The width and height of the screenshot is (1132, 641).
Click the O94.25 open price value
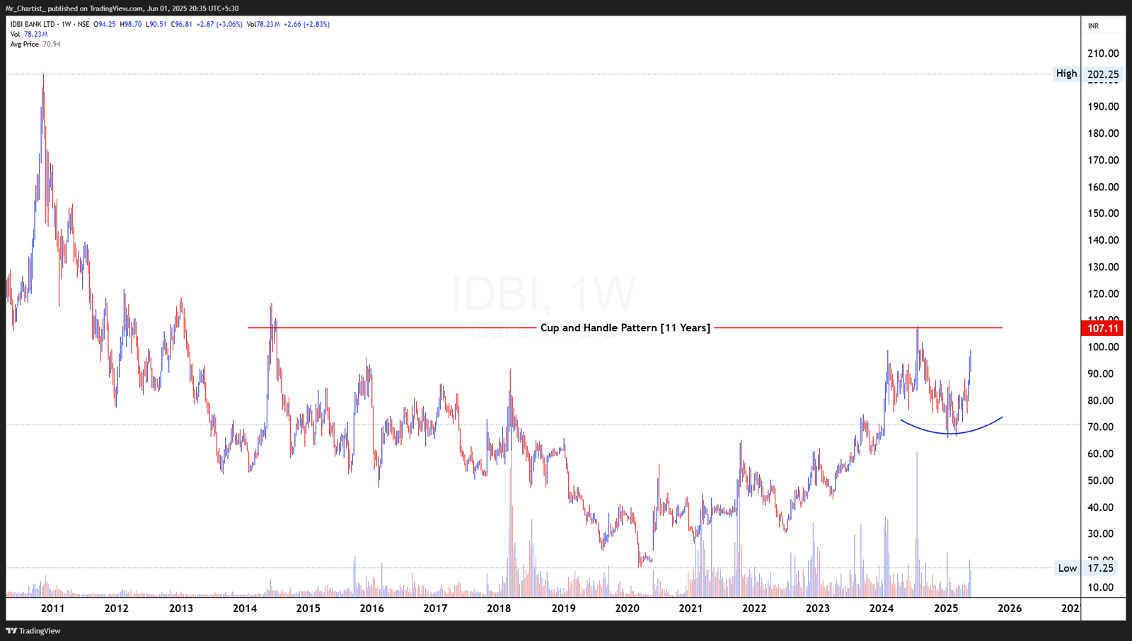[105, 23]
